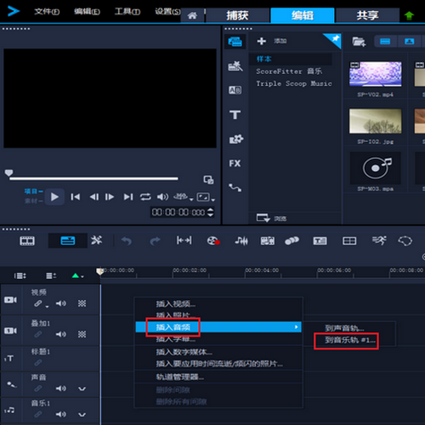Open the path motion library icon

point(235,188)
